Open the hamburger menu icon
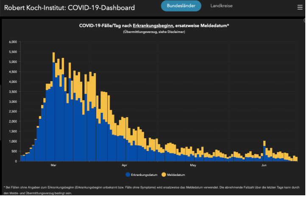 point(300,7)
